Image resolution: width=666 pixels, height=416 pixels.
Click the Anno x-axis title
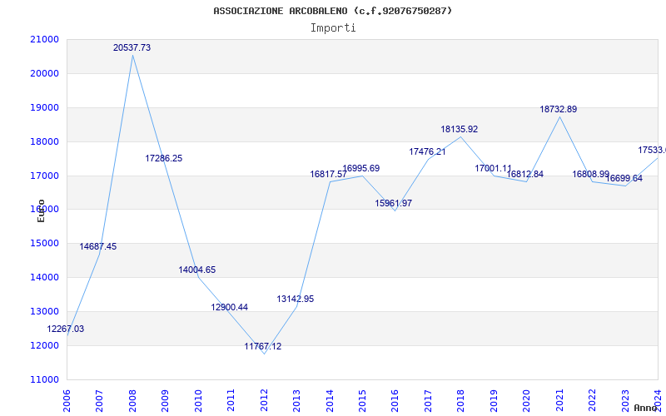pos(646,408)
